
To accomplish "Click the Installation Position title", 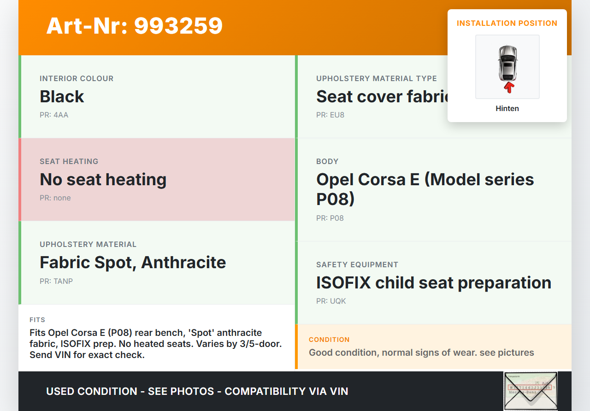I will [x=507, y=23].
